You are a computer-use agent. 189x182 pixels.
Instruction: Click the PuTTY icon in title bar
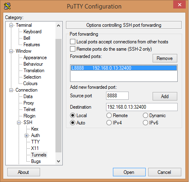[7, 6]
